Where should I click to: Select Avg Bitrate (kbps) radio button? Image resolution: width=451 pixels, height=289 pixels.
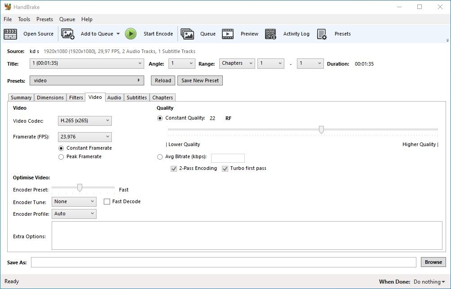point(160,157)
